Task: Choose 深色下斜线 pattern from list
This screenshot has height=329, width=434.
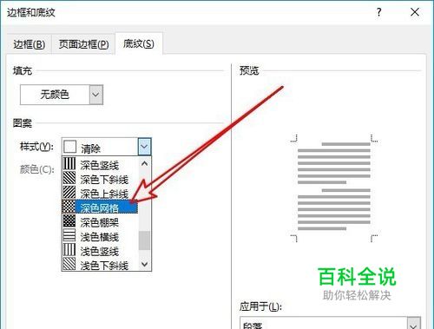Action: tap(100, 180)
